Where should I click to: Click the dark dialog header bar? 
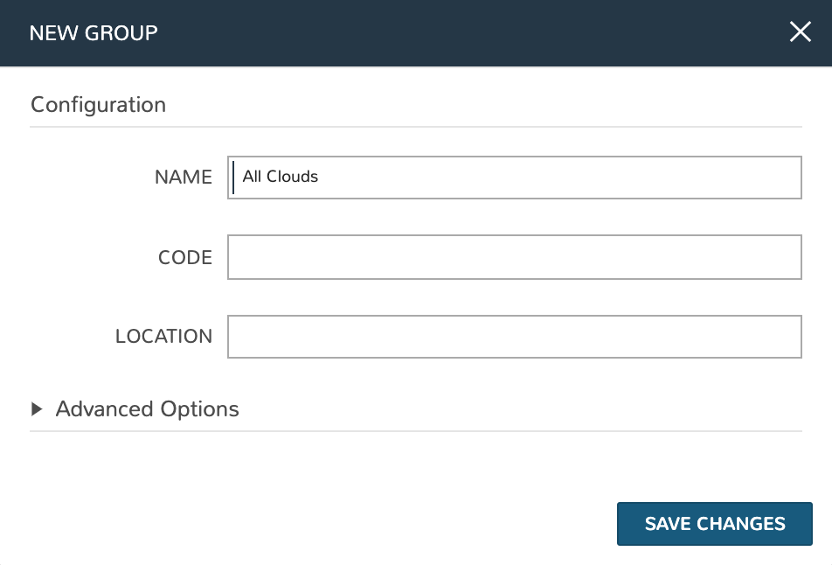pos(437,33)
